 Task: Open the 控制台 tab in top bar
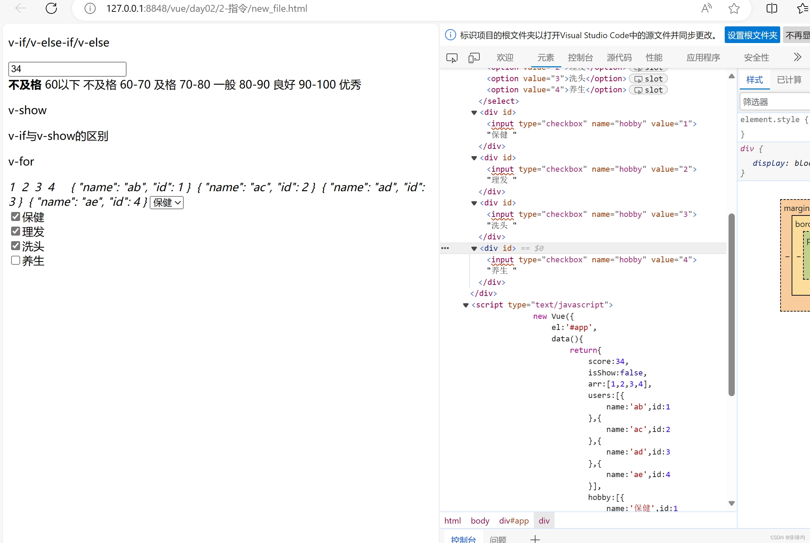[580, 57]
